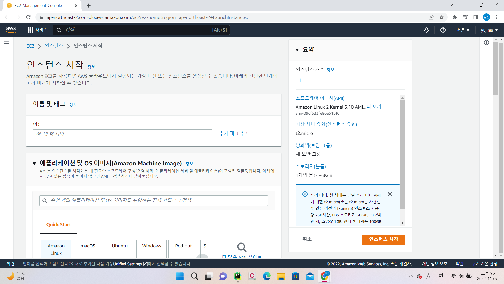
Task: Click the 추가 태그 추가 link
Action: click(234, 133)
